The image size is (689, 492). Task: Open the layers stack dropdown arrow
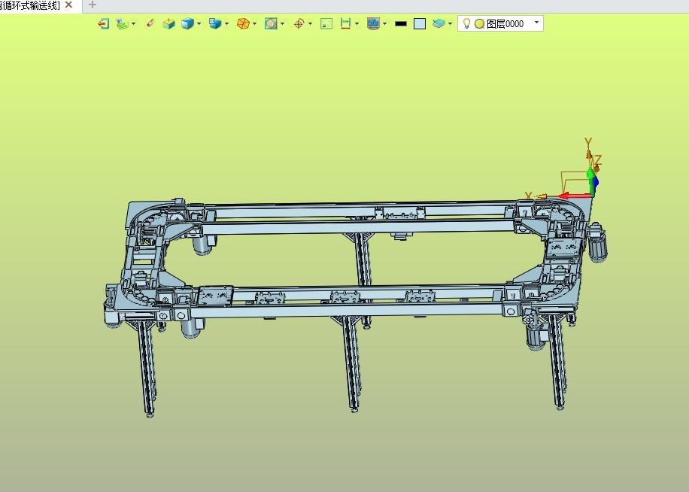pos(450,24)
